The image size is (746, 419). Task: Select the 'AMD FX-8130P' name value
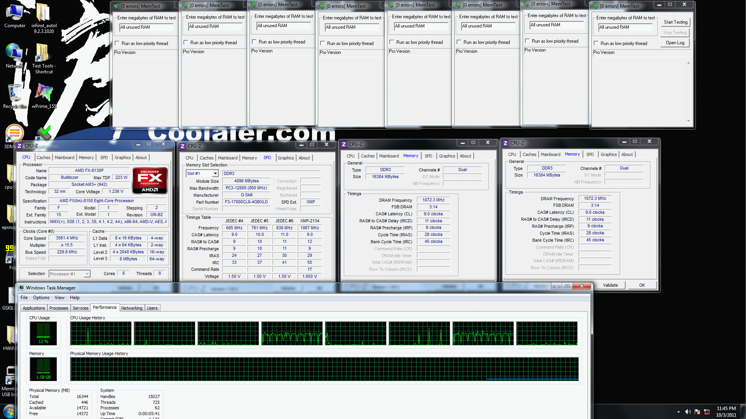89,170
